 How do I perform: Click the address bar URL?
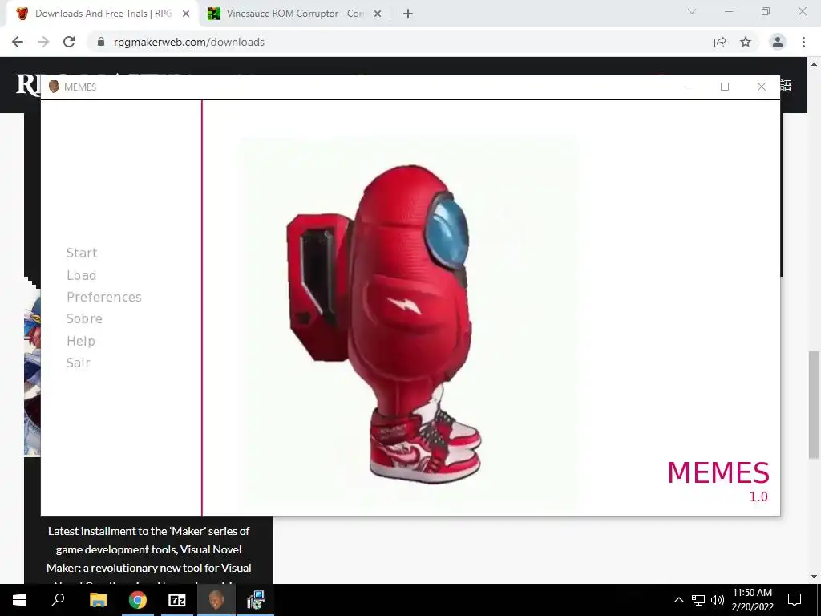coord(189,42)
